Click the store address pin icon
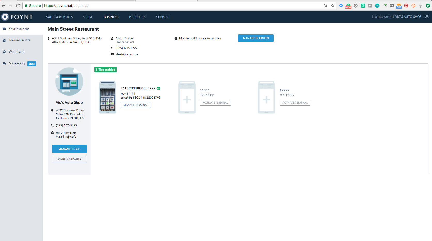The width and height of the screenshot is (432, 241). coord(52,110)
